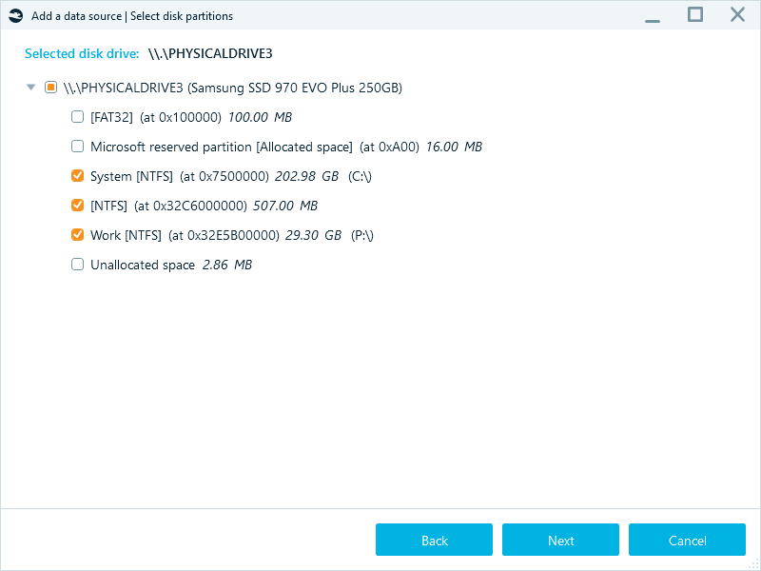Viewport: 761px width, 571px height.
Task: Go back with the Back button
Action: [434, 540]
